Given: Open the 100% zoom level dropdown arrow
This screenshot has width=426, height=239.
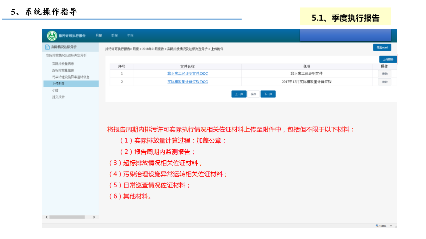Looking at the screenshot, I should point(391,226).
